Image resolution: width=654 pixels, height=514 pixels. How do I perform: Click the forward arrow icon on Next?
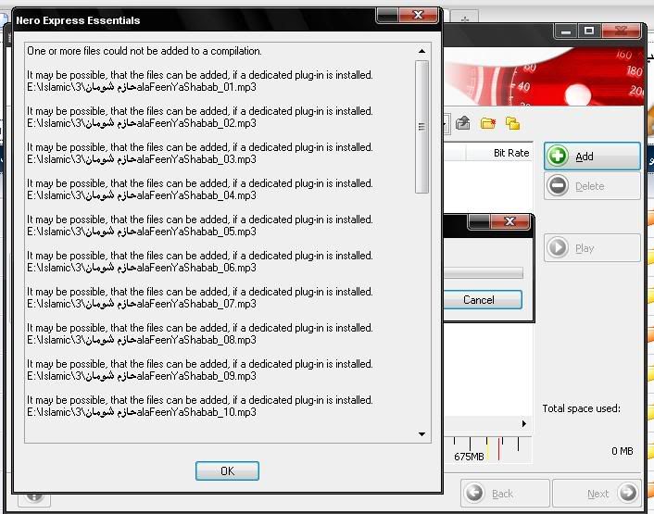tap(628, 493)
